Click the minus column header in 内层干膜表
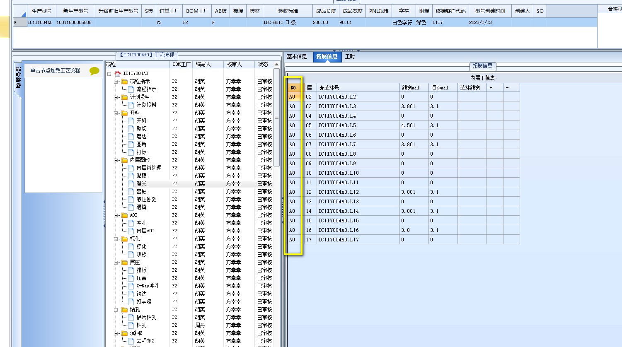The height and width of the screenshot is (347, 622). click(511, 88)
